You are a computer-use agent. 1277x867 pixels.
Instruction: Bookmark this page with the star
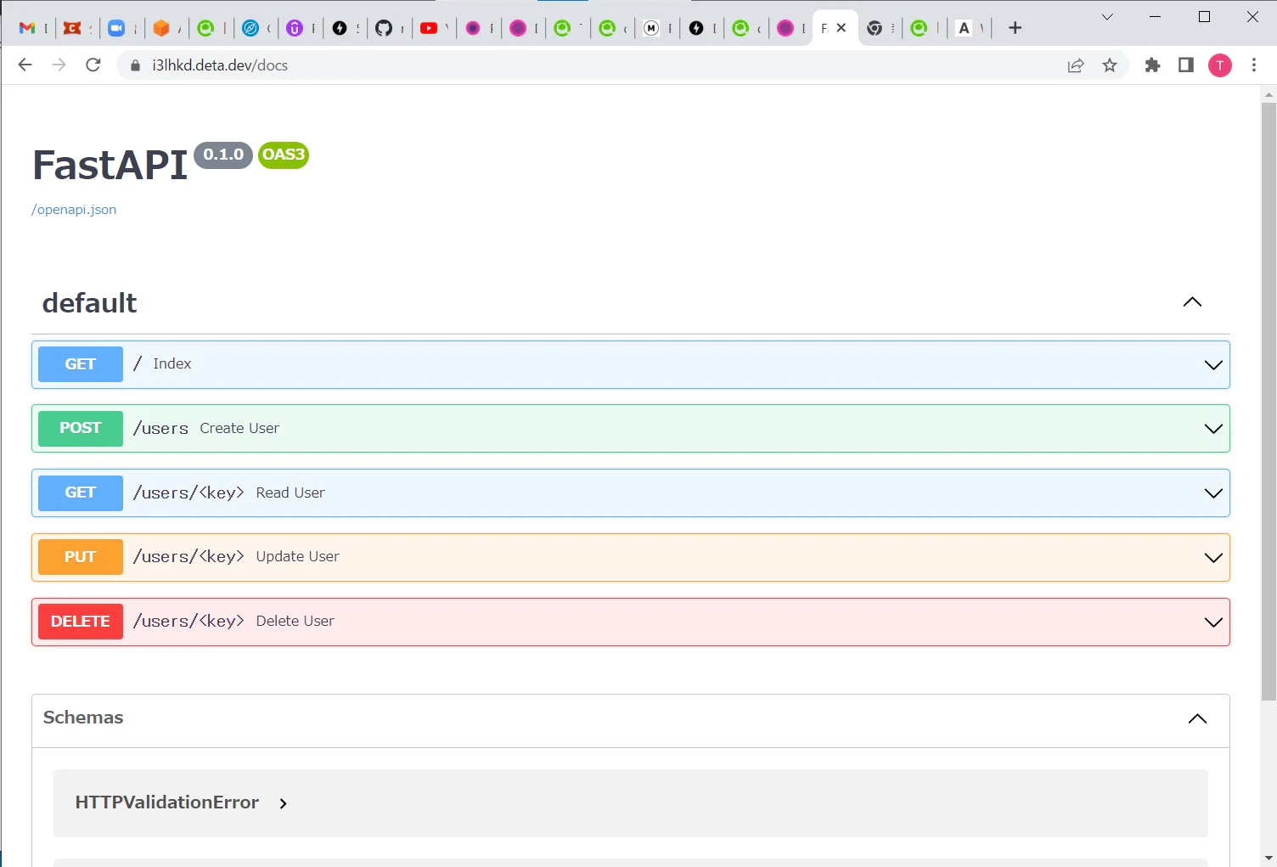coord(1110,65)
